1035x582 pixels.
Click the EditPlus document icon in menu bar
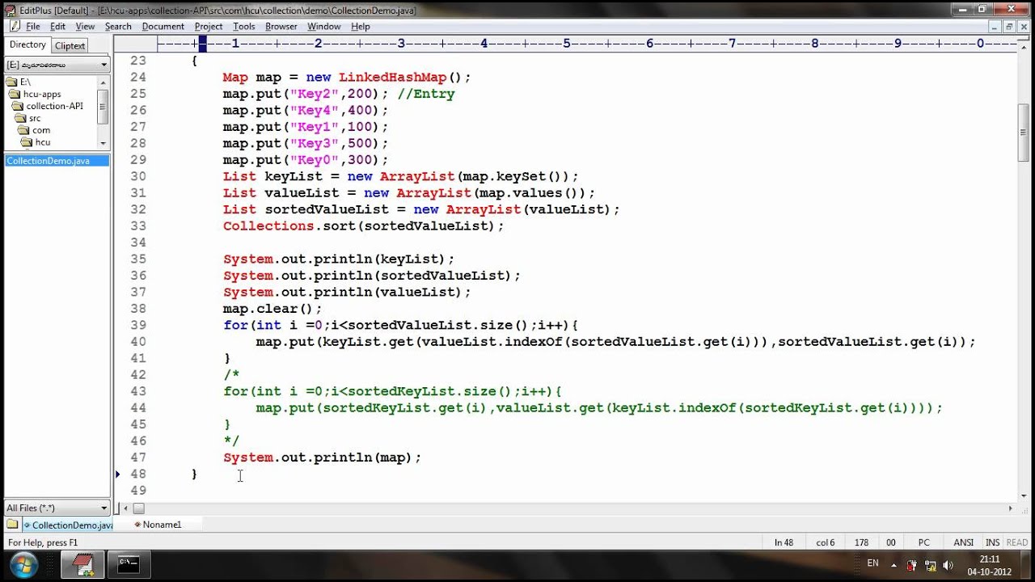pos(14,27)
